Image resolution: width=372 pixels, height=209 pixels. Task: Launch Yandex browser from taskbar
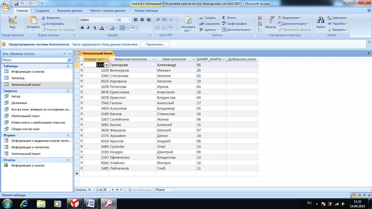click(x=75, y=203)
